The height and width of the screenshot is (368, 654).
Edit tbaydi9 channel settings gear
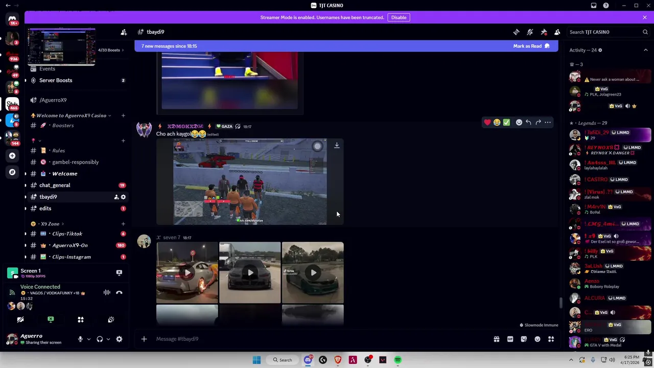click(x=123, y=197)
